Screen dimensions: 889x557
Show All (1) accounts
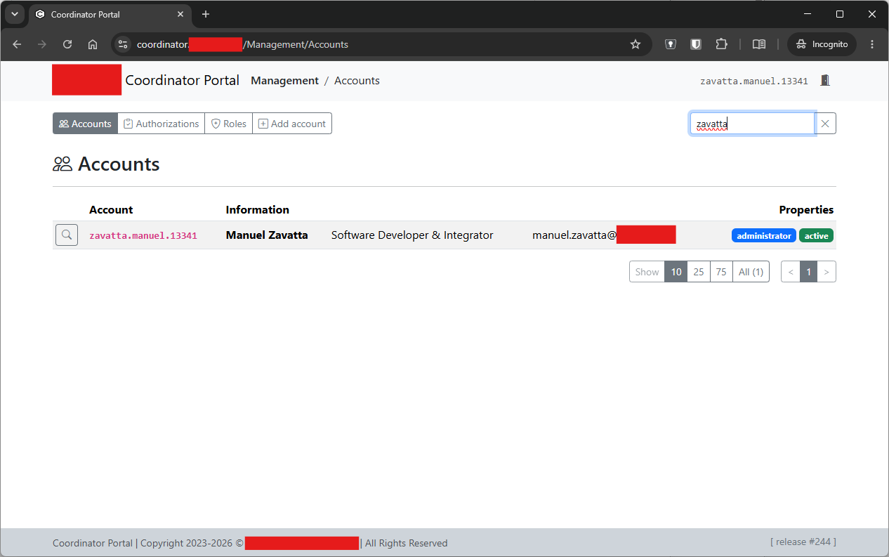(x=751, y=272)
